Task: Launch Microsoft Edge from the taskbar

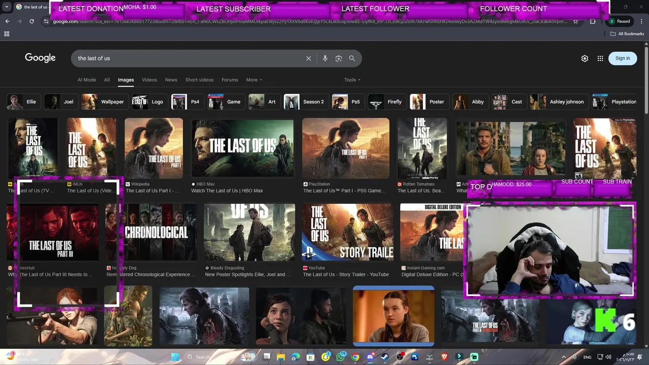Action: [296, 357]
